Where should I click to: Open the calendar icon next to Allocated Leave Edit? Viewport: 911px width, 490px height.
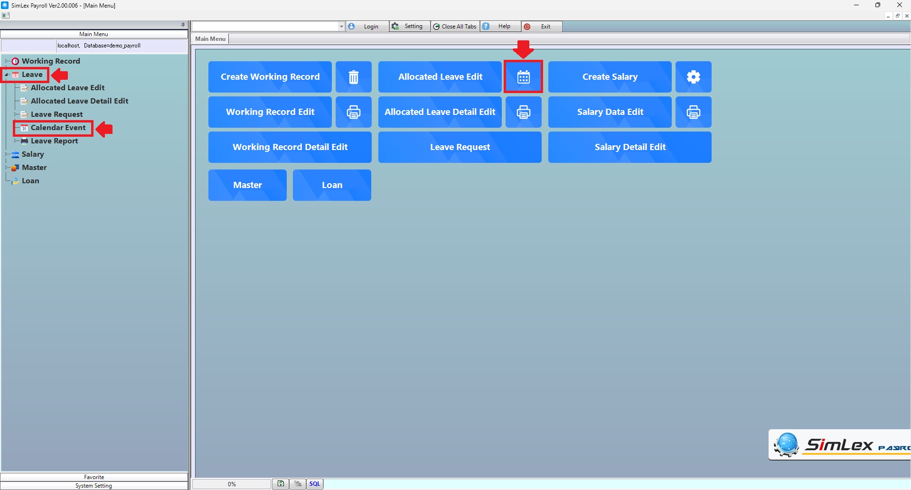(x=523, y=77)
